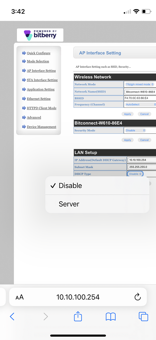Open the DHCP Type dropdown
Screen dimensions: 156x340
coord(135,174)
